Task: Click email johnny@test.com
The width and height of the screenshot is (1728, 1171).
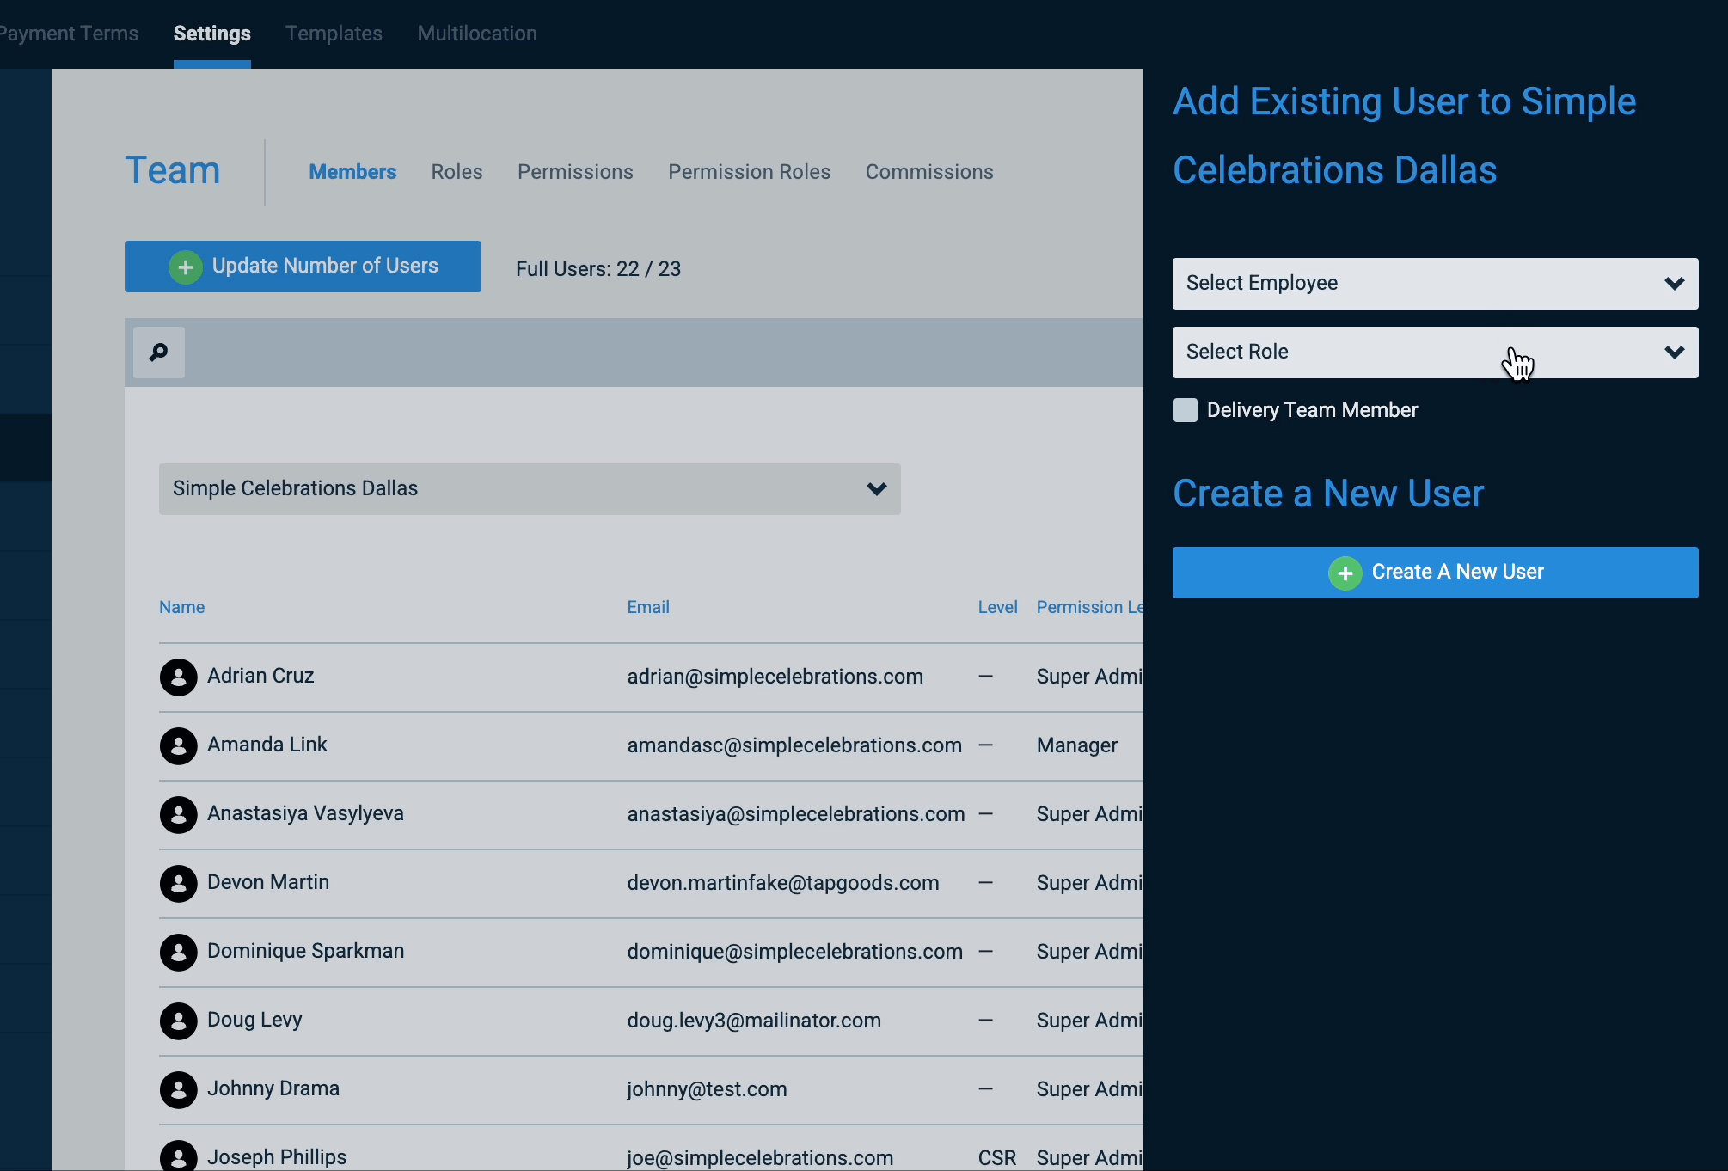Action: coord(707,1089)
